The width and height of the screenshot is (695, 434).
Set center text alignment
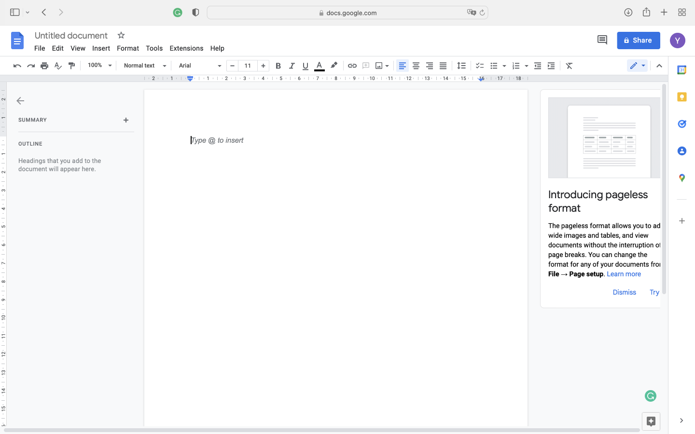tap(416, 66)
